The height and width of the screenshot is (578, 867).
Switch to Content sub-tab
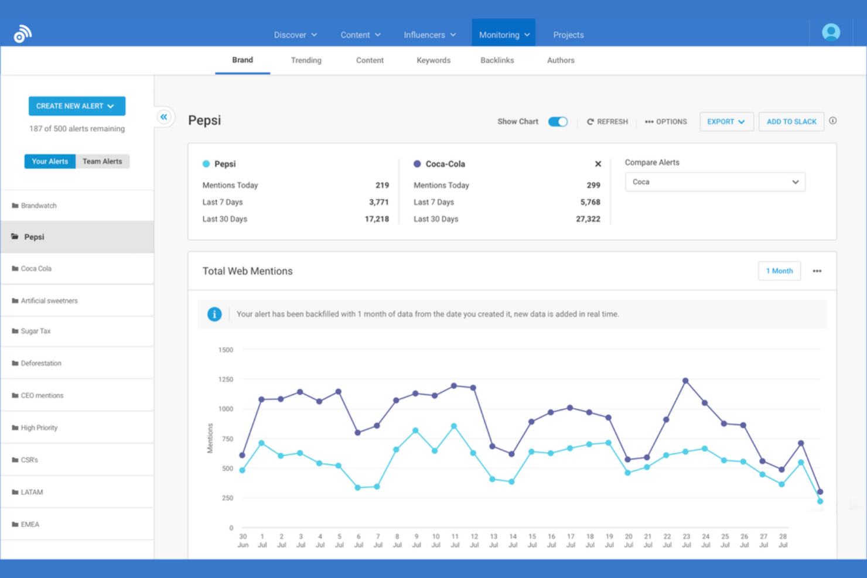click(370, 60)
